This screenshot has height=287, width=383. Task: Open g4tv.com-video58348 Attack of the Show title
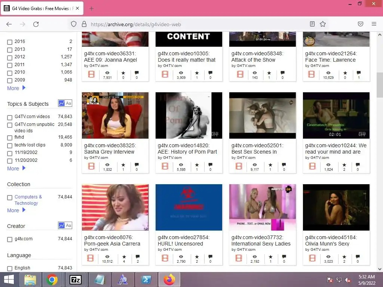(257, 57)
